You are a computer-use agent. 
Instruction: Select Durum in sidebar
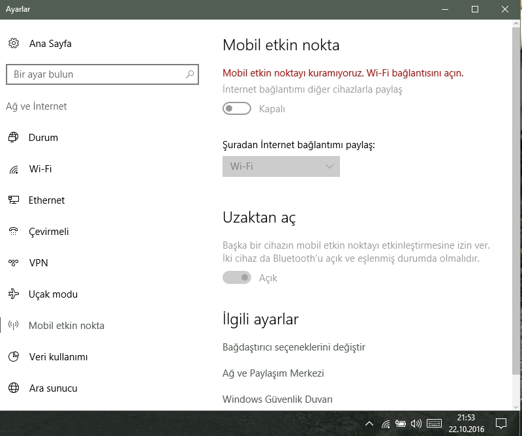[x=43, y=138]
